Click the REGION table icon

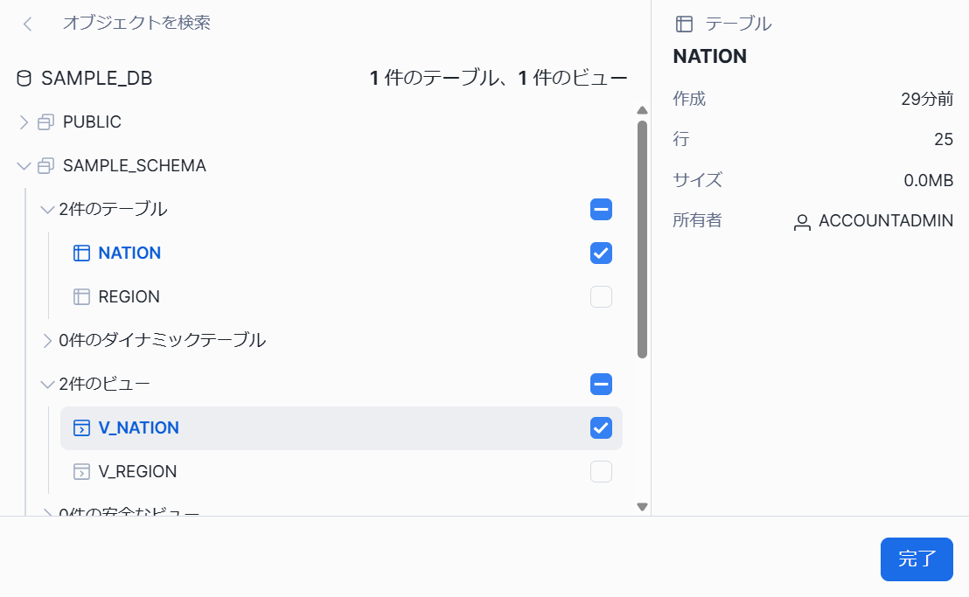[80, 296]
